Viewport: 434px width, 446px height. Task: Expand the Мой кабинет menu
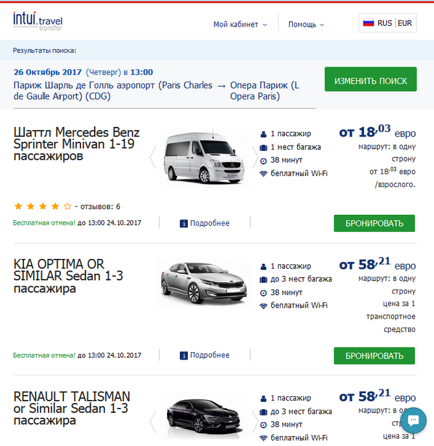point(240,25)
